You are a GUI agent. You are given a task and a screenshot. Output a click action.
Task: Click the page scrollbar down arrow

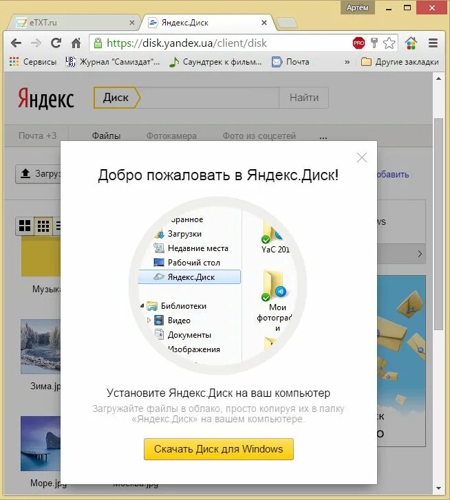click(x=438, y=488)
